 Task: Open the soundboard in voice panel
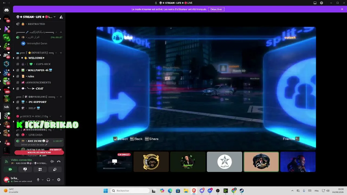pos(55,169)
